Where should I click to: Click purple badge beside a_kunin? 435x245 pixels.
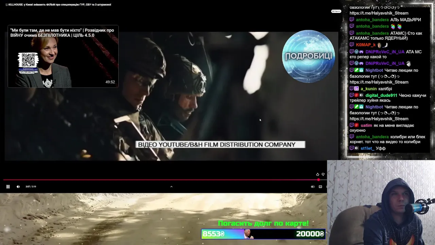pos(356,89)
